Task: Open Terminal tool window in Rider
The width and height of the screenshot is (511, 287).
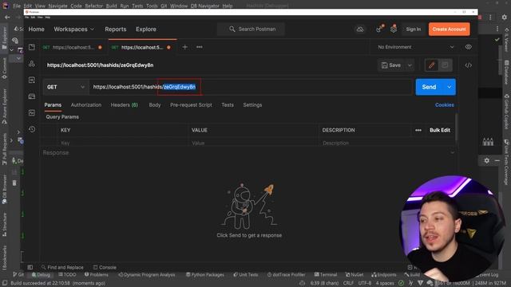Action: (326, 274)
